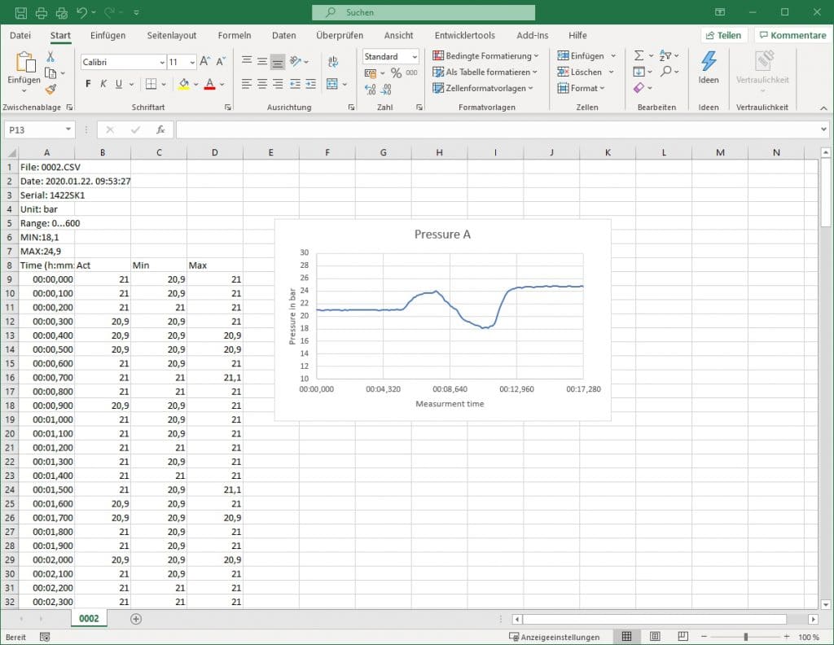Click the Save icon in quick access toolbar
This screenshot has height=645, width=834.
[20, 12]
